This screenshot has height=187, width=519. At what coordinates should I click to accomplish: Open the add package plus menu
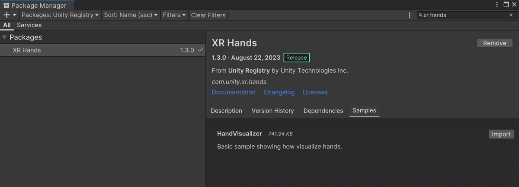click(x=10, y=15)
